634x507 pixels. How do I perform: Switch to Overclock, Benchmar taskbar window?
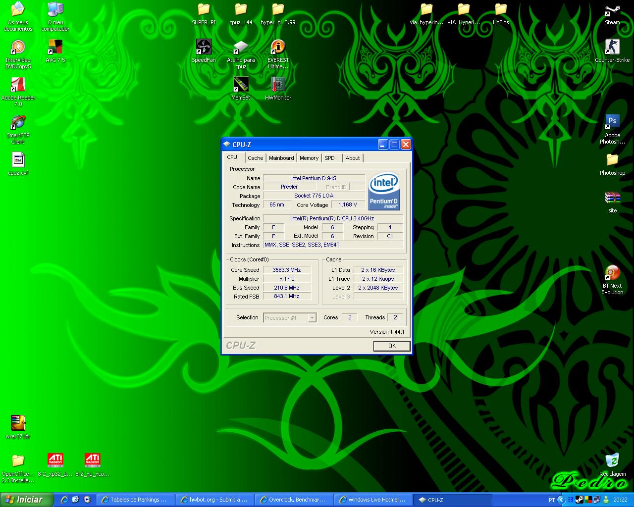click(x=294, y=500)
